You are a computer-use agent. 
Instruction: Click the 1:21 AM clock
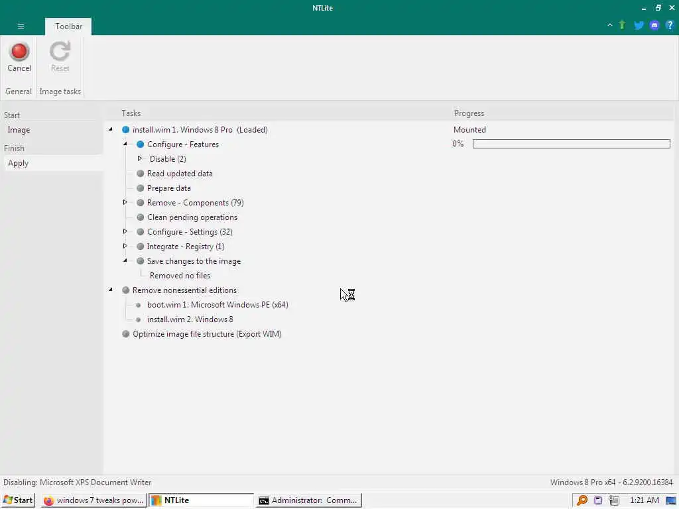coord(644,500)
